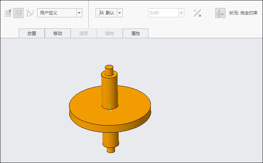Screen dimensions: 263x163
Task: Open the offset value dropdown arrow
Action: 181,13
